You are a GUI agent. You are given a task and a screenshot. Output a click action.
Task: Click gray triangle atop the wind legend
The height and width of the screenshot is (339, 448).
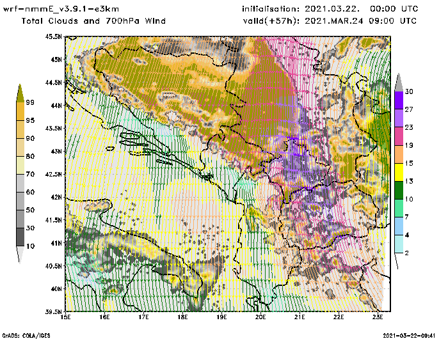coord(399,83)
